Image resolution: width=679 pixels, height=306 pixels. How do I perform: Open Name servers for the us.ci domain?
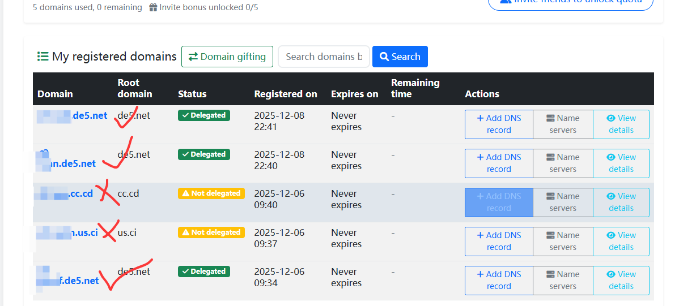563,241
